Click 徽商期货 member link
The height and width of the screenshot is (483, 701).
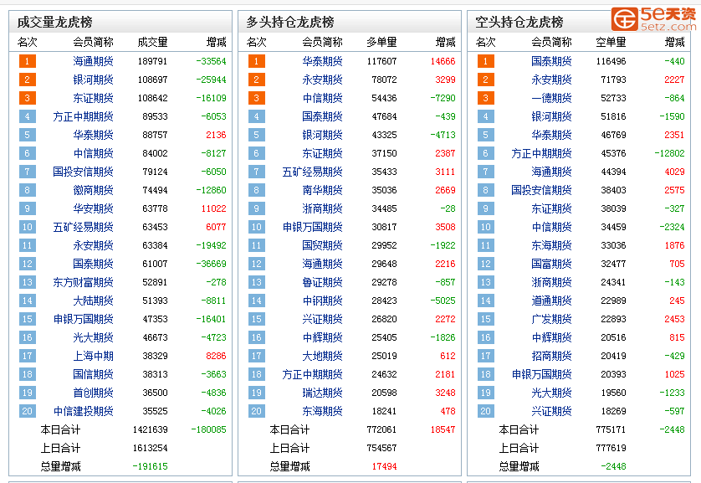(x=93, y=190)
